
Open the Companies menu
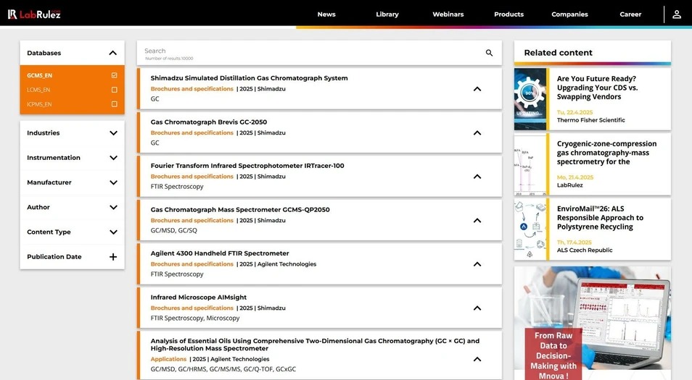point(569,14)
